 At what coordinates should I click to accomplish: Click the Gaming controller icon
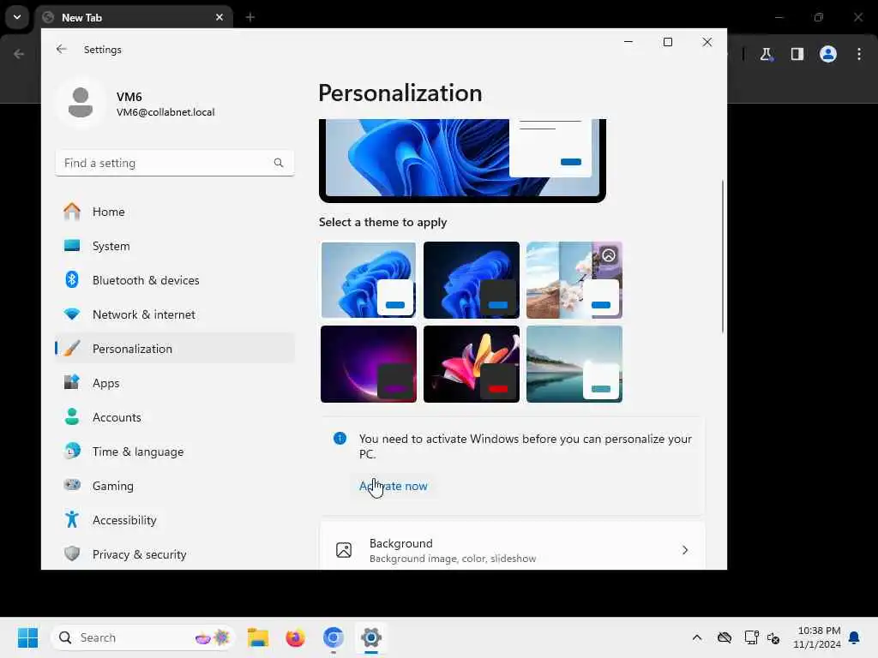pos(72,485)
